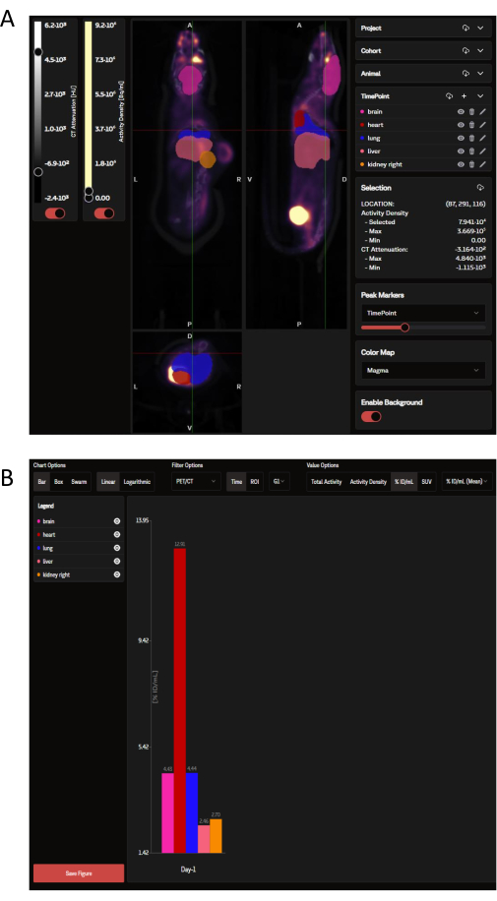Edit the lung ROI with pencil icon
The width and height of the screenshot is (497, 901).
click(x=482, y=138)
